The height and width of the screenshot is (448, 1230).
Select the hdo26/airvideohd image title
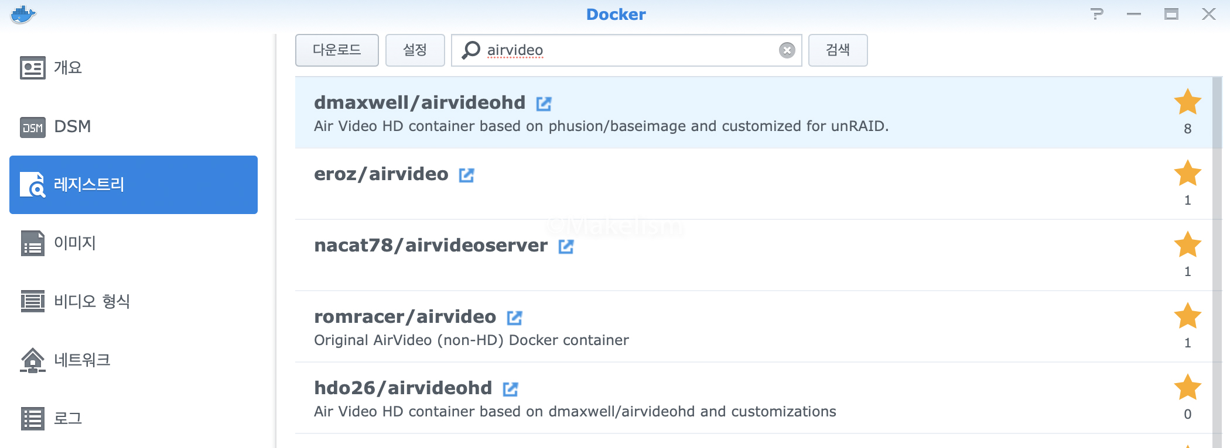[x=403, y=388]
